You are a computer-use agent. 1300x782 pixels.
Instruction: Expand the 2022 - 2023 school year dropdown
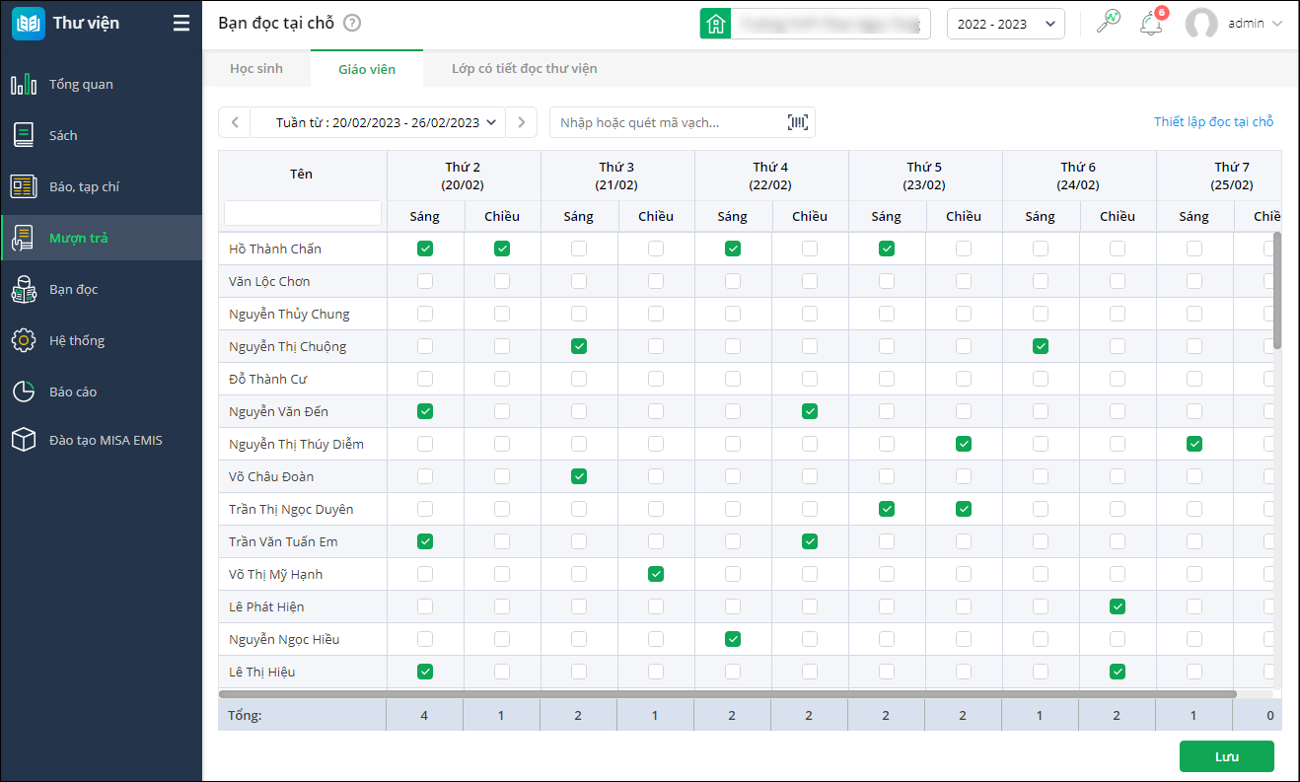click(1005, 24)
